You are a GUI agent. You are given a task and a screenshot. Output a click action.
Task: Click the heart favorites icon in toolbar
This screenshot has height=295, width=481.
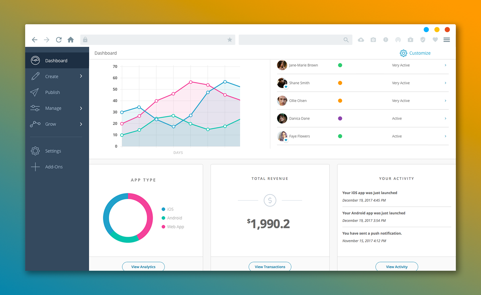tap(435, 40)
